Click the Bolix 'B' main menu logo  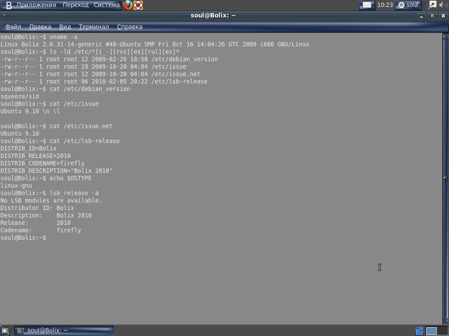[9, 5]
